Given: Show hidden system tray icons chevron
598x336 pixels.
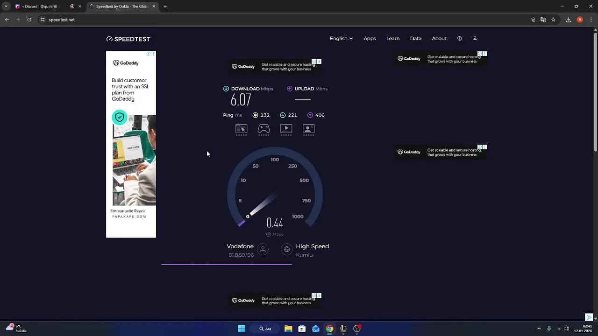Looking at the screenshot, I should (539, 329).
